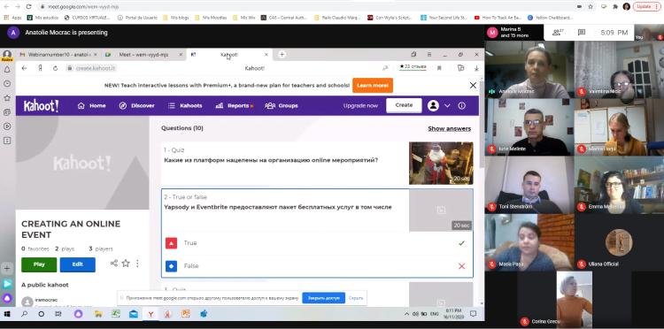Toggle Show answers for questions
This screenshot has width=664, height=329.
tap(449, 128)
